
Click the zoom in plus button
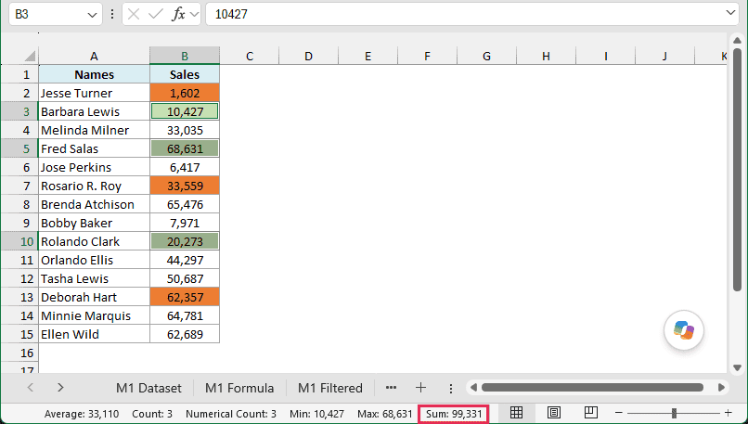728,413
